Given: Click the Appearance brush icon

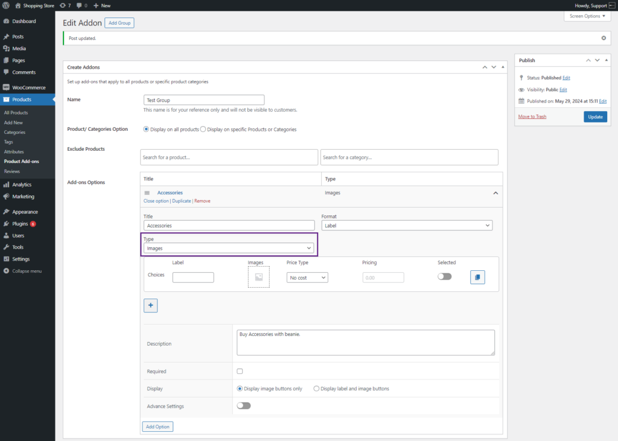Looking at the screenshot, I should click(6, 212).
